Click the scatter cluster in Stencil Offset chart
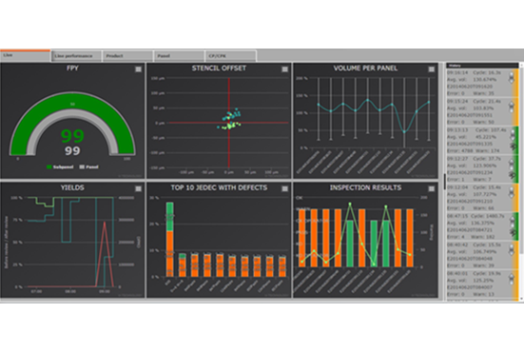Screen dimensions: 524x352 (x=230, y=120)
